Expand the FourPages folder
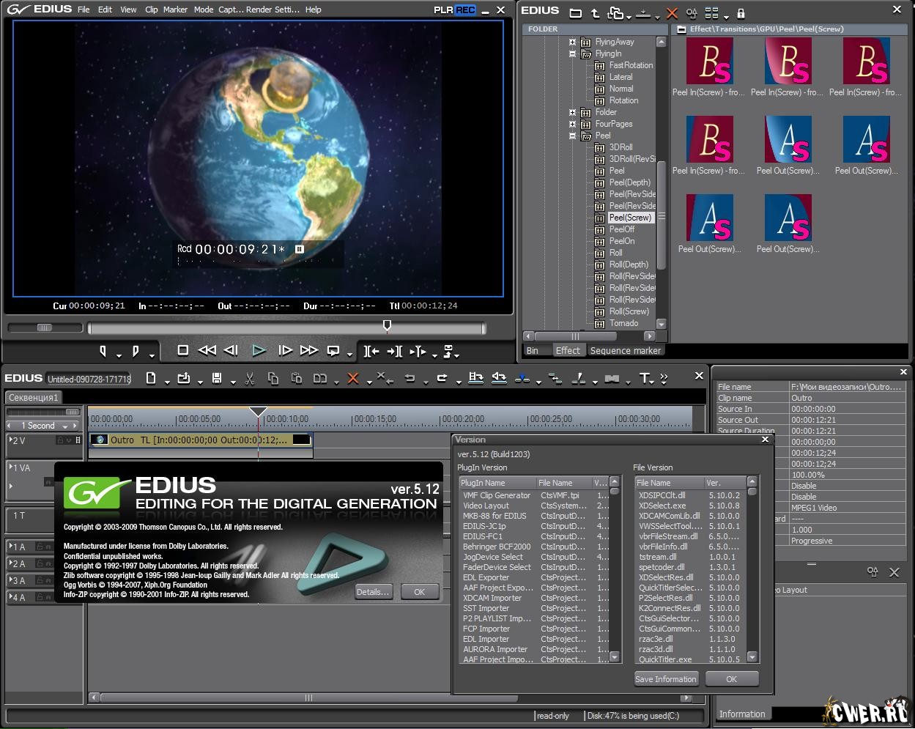 click(x=572, y=124)
